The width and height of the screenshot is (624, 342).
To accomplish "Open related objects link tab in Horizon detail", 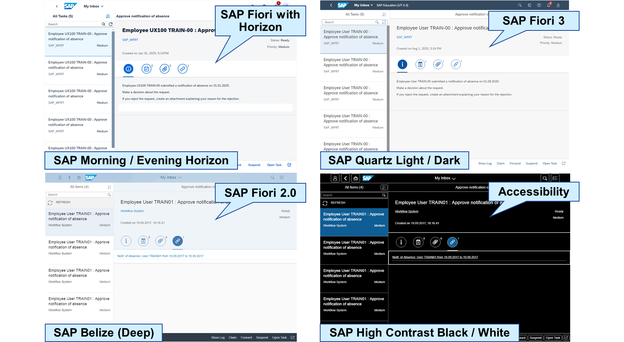I will pos(183,69).
